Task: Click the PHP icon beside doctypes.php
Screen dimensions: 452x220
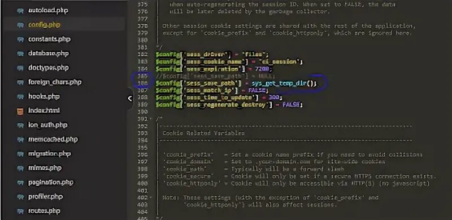Action: point(20,68)
